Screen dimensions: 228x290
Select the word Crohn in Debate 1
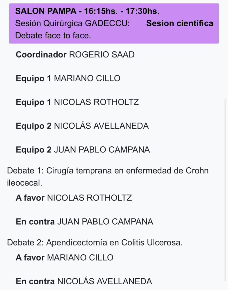pyautogui.click(x=197, y=171)
